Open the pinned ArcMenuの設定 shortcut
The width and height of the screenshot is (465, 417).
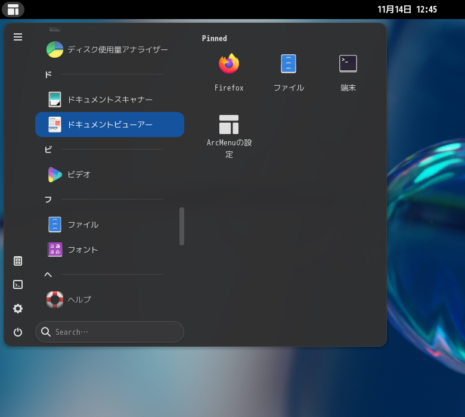[229, 136]
